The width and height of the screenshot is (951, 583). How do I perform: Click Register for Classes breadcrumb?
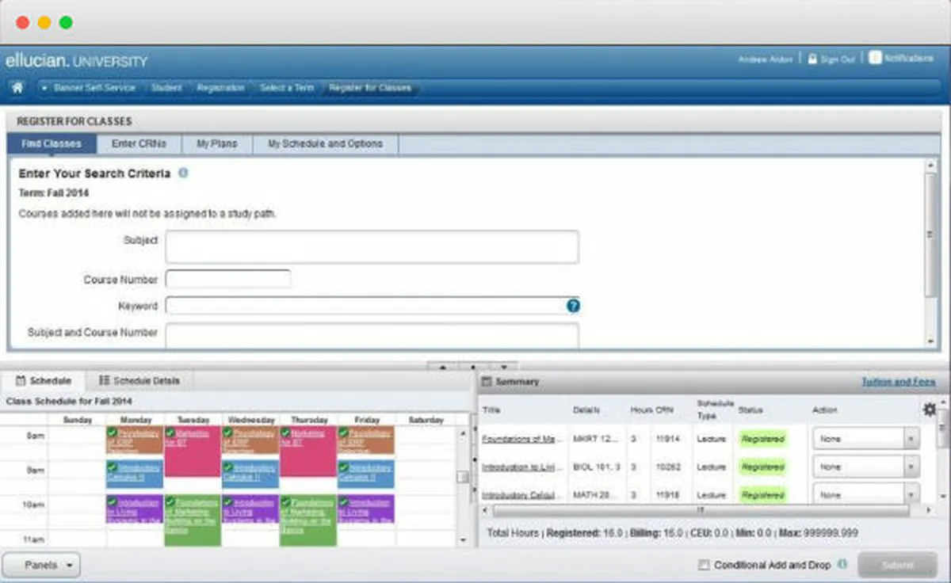[x=370, y=88]
